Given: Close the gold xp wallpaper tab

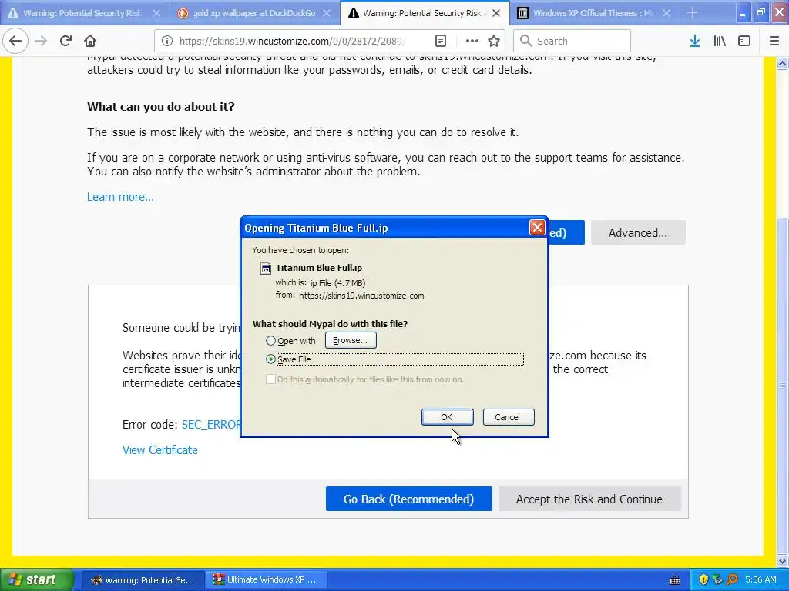Looking at the screenshot, I should [x=327, y=13].
